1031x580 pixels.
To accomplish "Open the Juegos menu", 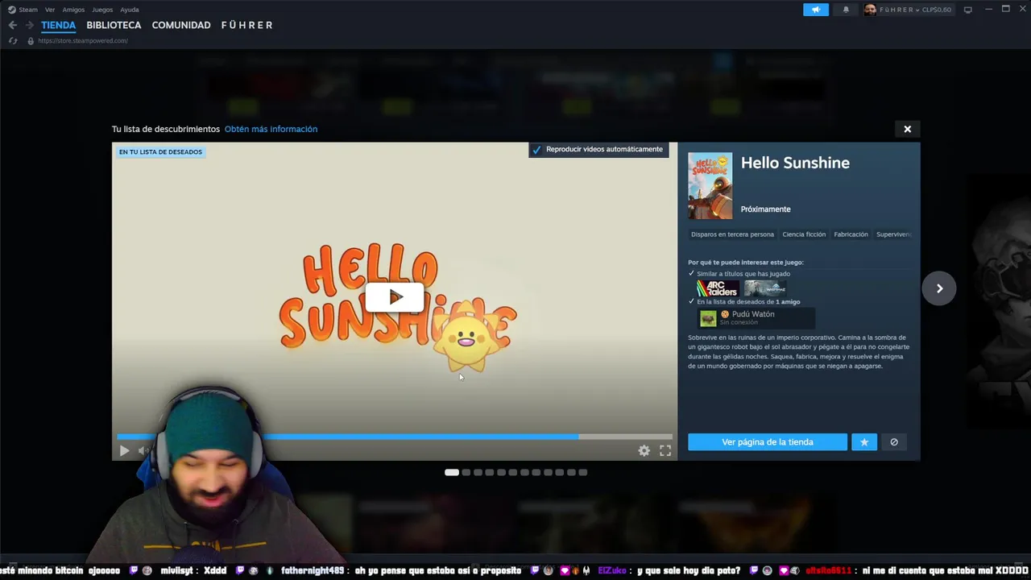I will pos(102,10).
